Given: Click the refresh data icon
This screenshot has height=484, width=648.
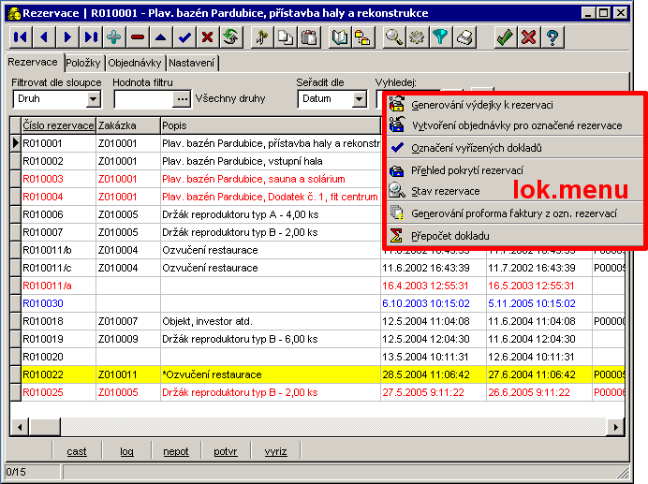Looking at the screenshot, I should [230, 37].
